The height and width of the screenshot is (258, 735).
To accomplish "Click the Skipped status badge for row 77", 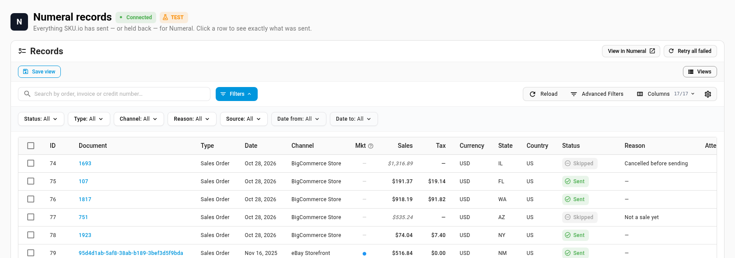I will [x=580, y=217].
